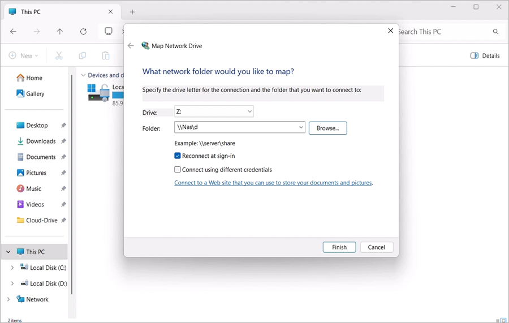Click the pin icon beside Music

point(63,188)
